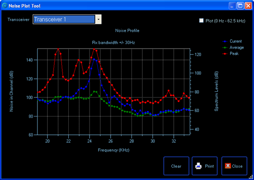Click the Clear button
Viewport: 254px width, 180px height.
[176, 166]
